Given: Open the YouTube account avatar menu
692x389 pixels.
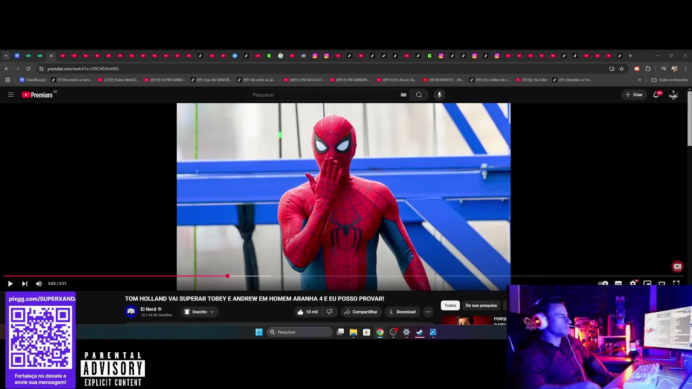Looking at the screenshot, I should (674, 95).
